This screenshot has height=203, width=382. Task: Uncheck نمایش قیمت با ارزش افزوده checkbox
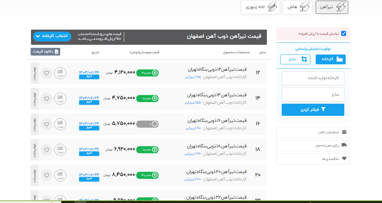tap(344, 34)
